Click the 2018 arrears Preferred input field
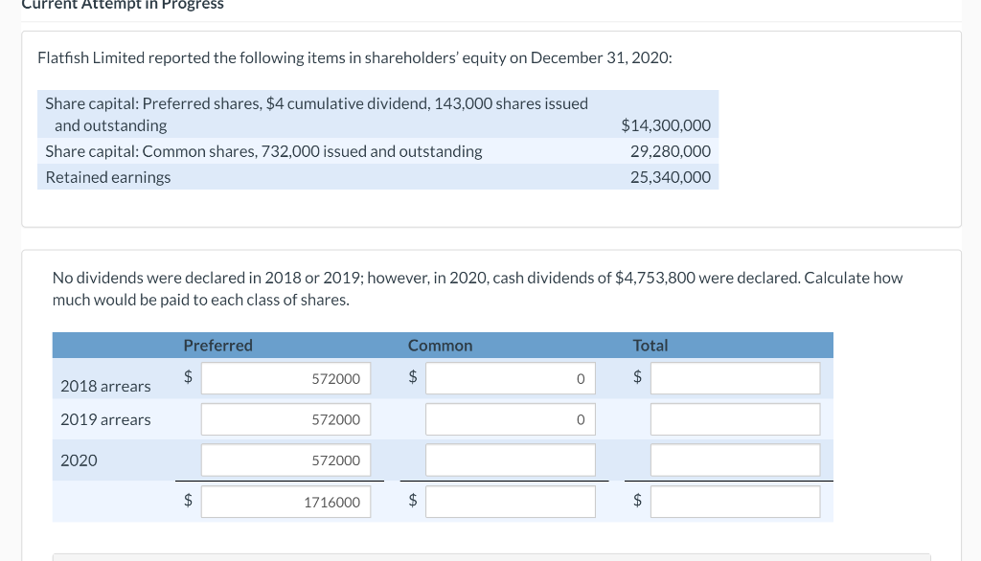Viewport: 981px width, 561px height. [285, 378]
